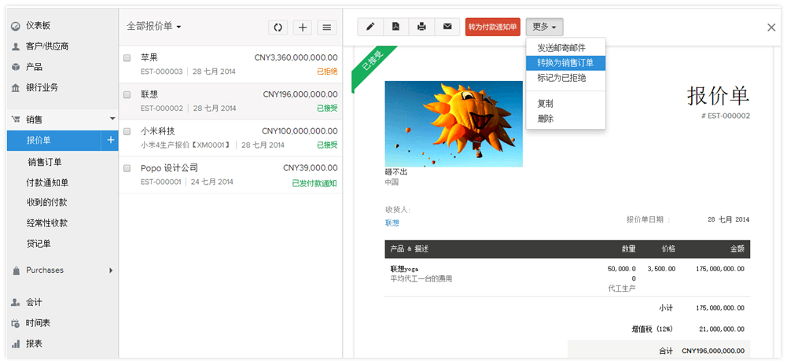This screenshot has width=787, height=364.
Task: Click the PDF export icon
Action: [395, 27]
